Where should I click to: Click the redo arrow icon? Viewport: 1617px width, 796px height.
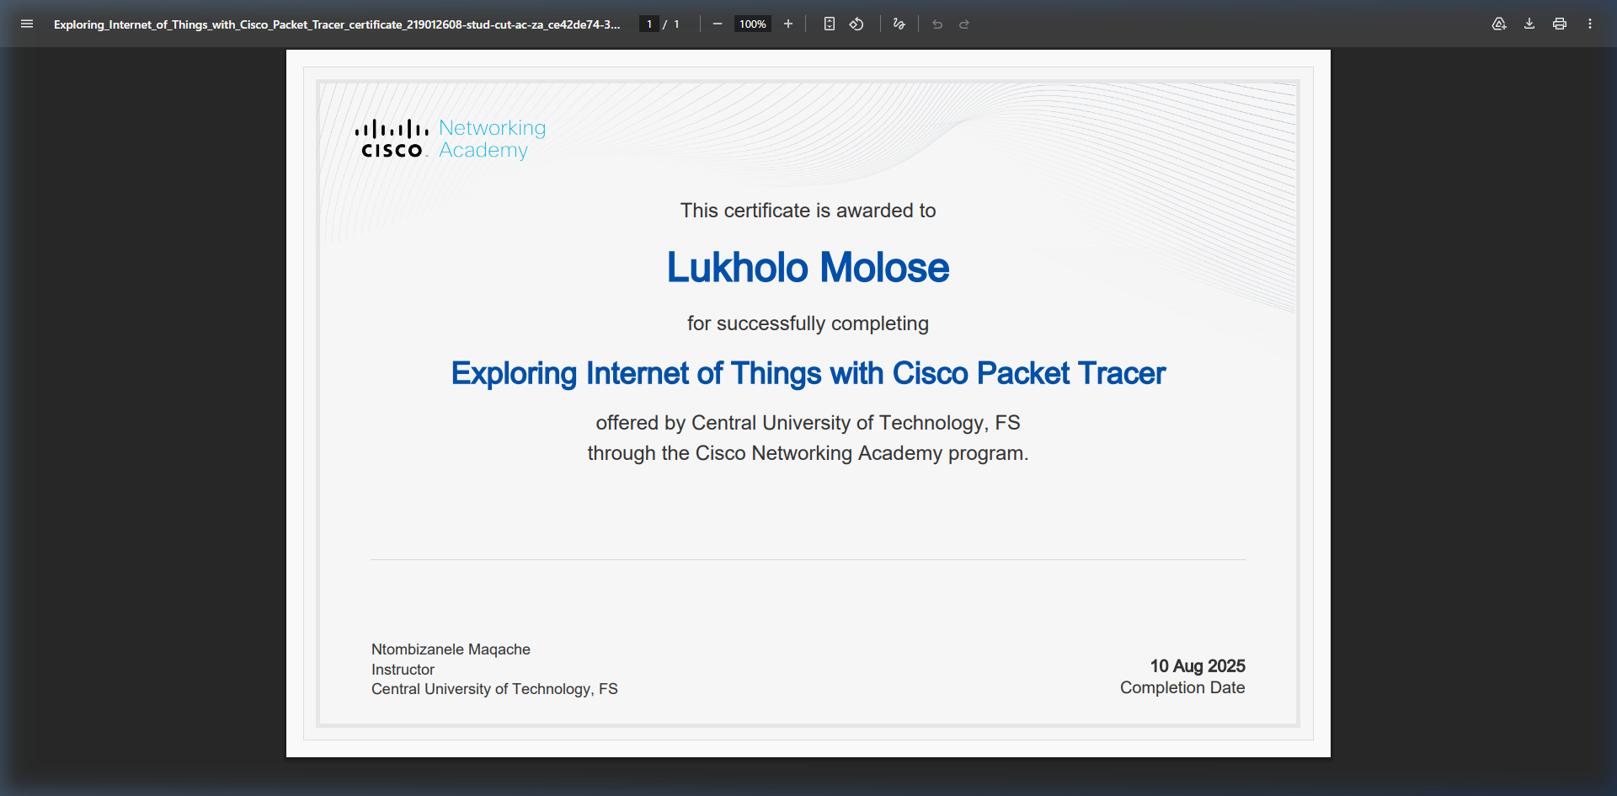point(964,24)
